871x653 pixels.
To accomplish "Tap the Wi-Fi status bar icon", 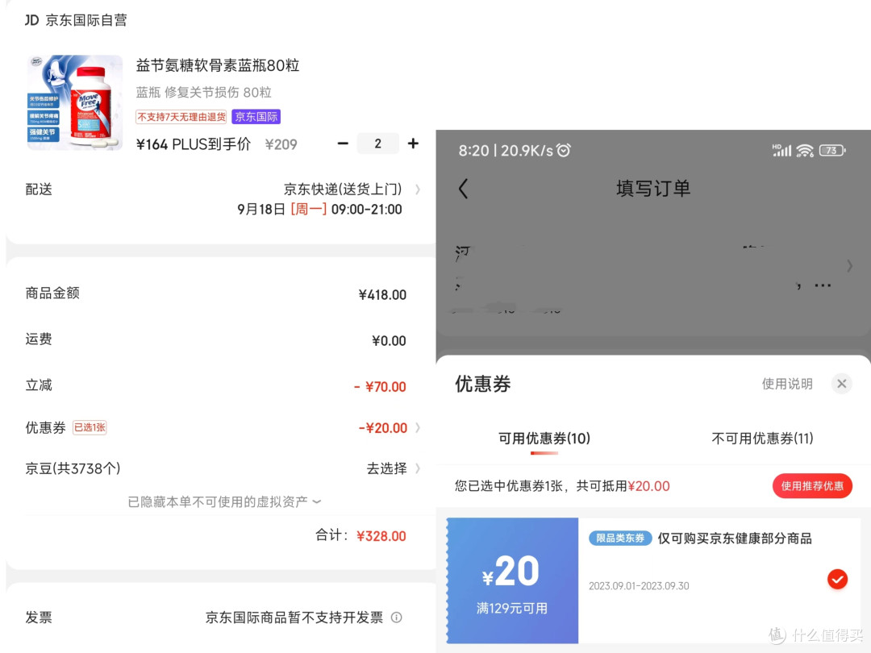I will 805,151.
